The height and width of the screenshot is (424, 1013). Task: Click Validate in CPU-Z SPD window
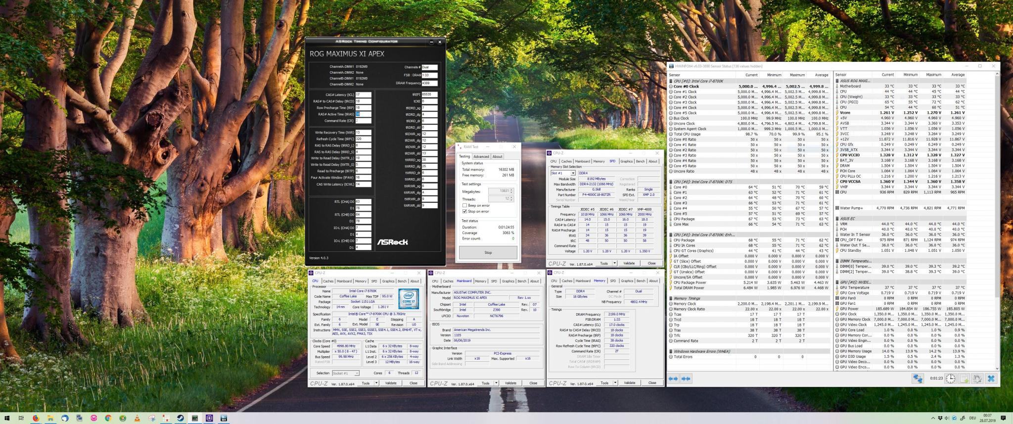pos(629,263)
